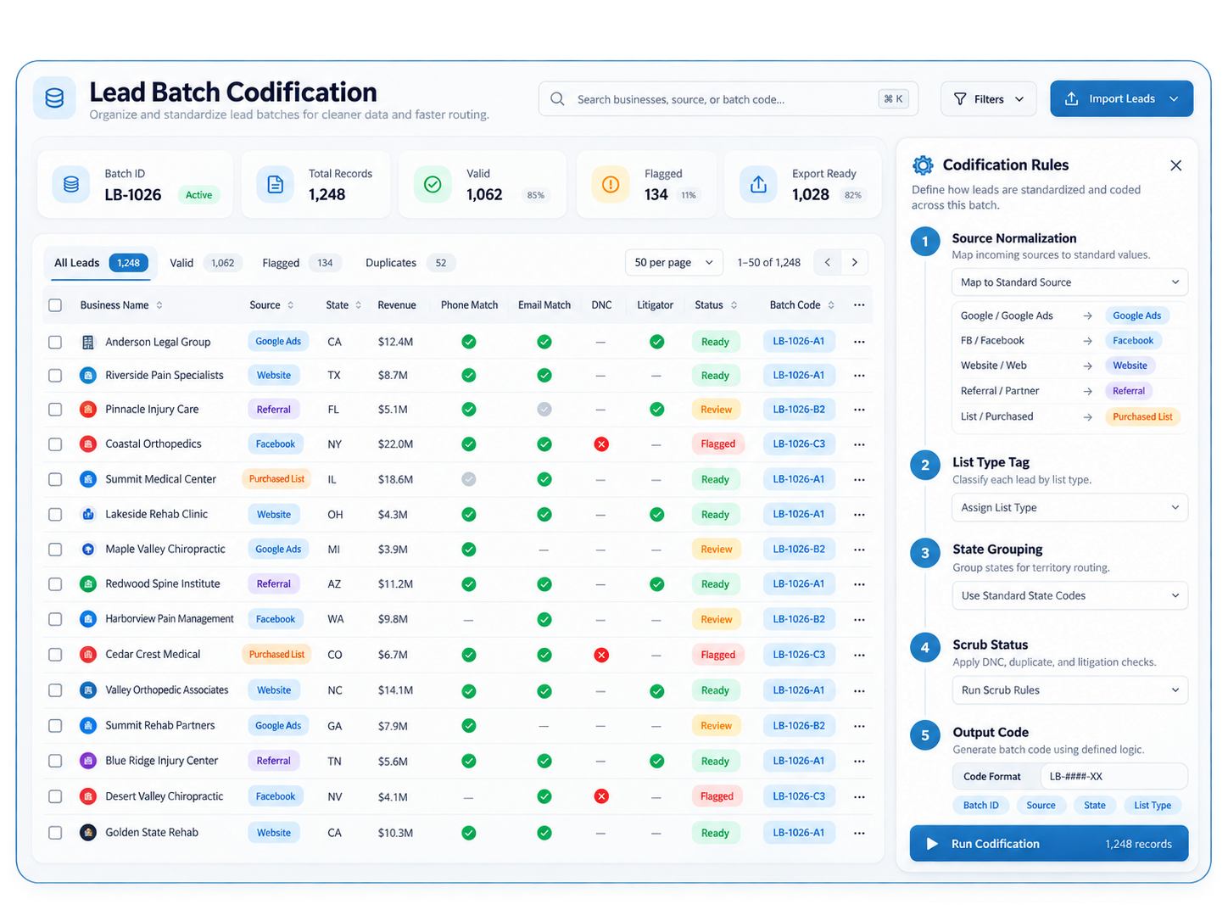1228x921 pixels.
Task: Click the database logo icon beside Lead Batch Codification
Action: point(54,98)
